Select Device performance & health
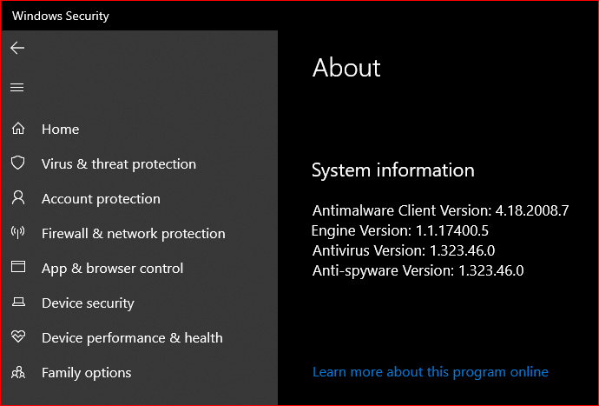The width and height of the screenshot is (599, 406). click(x=132, y=338)
